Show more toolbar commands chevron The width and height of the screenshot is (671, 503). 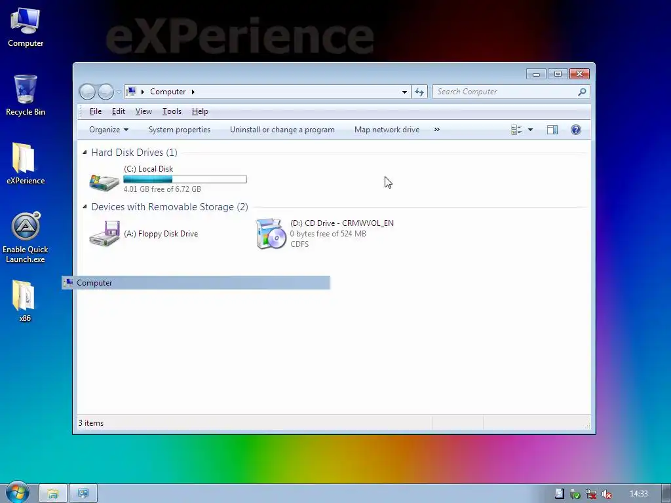click(x=437, y=129)
